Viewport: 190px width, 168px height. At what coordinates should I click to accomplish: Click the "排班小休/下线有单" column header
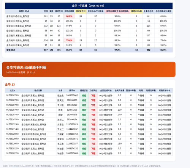click(95, 11)
